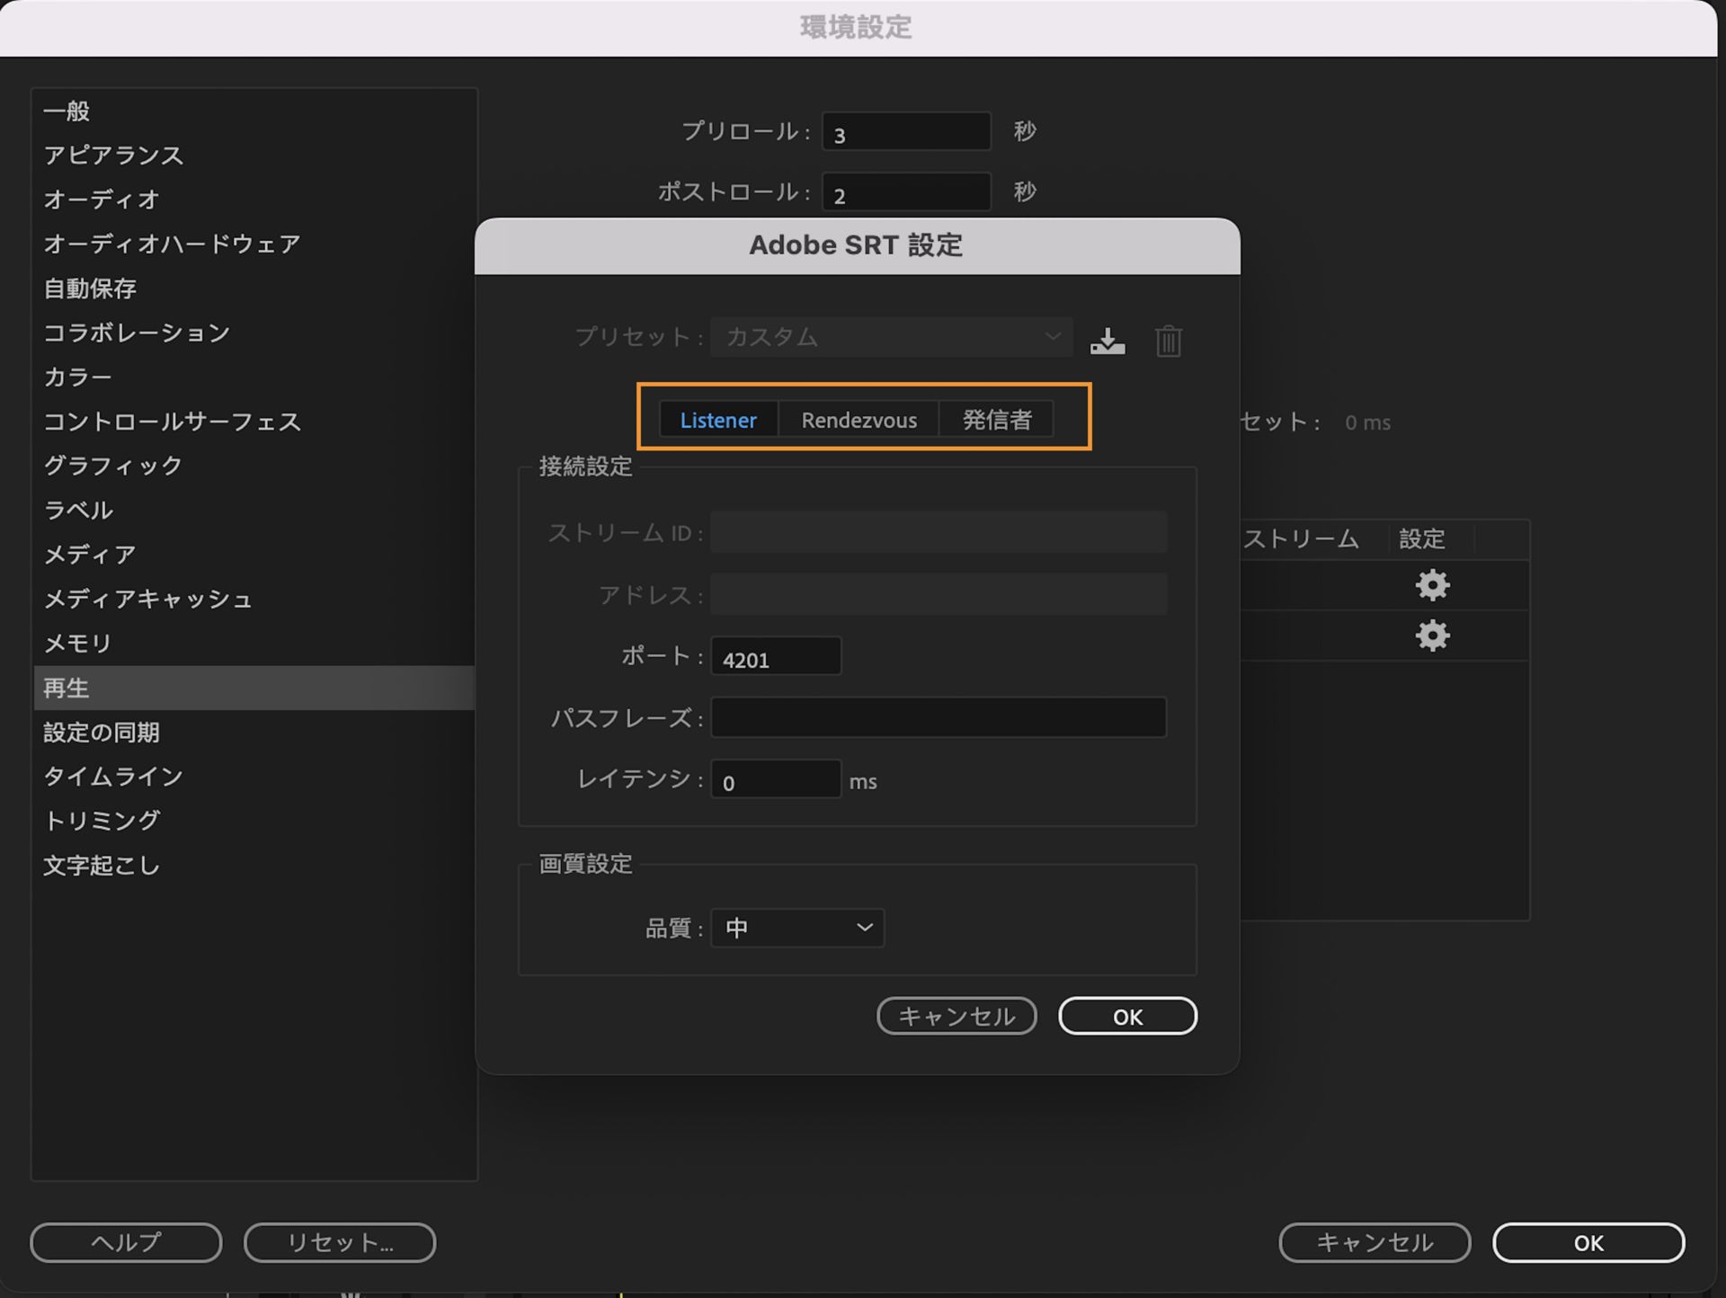Click the レイテンシ milliseconds field
This screenshot has width=1726, height=1298.
click(775, 780)
